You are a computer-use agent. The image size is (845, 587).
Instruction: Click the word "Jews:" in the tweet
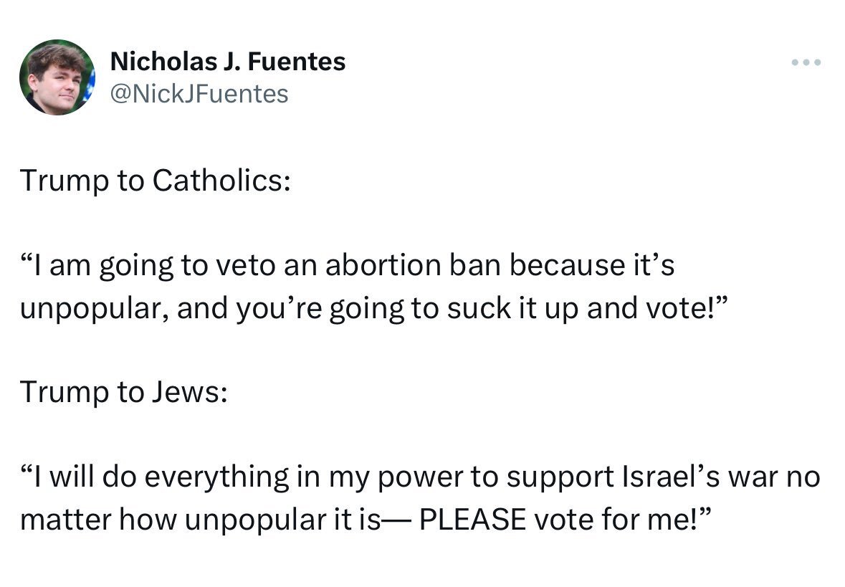[189, 392]
